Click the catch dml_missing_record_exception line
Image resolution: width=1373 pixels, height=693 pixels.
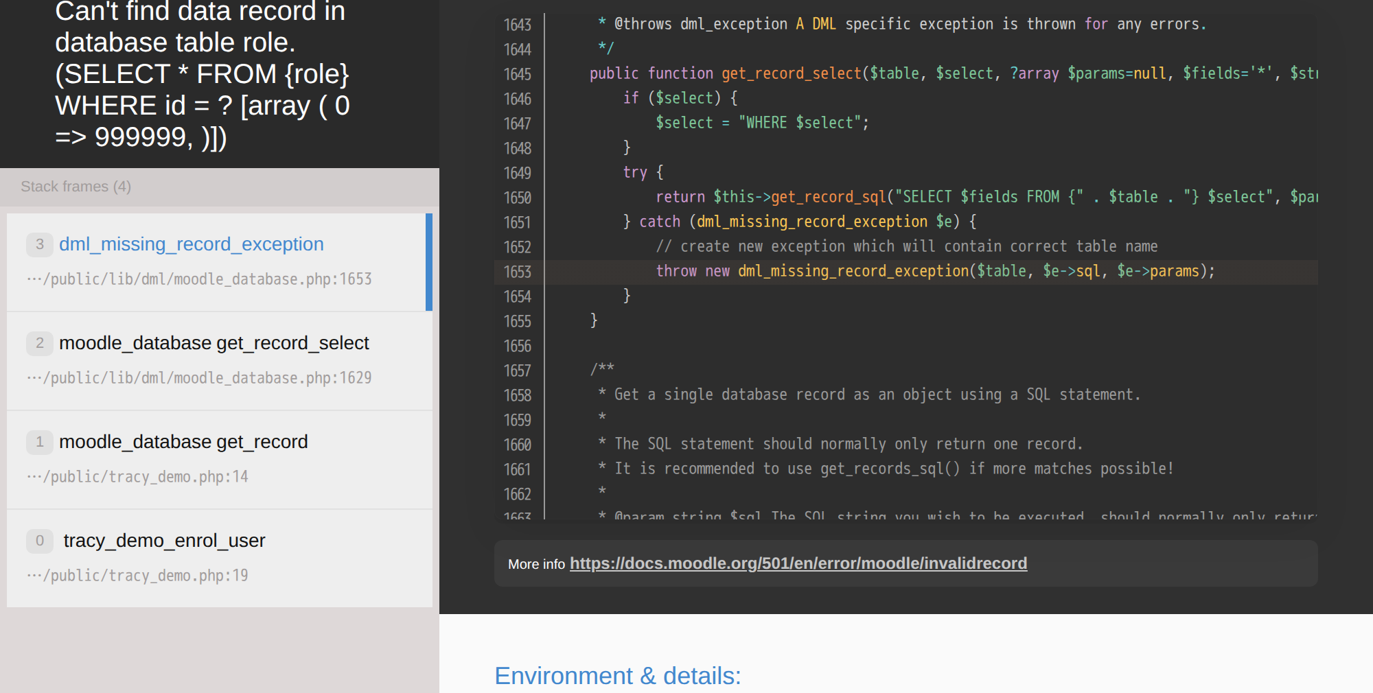(800, 222)
